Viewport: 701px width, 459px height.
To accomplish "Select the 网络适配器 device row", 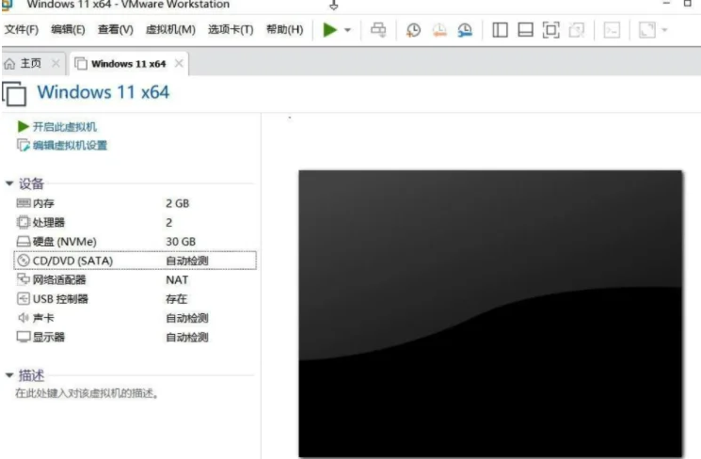I will coord(135,279).
